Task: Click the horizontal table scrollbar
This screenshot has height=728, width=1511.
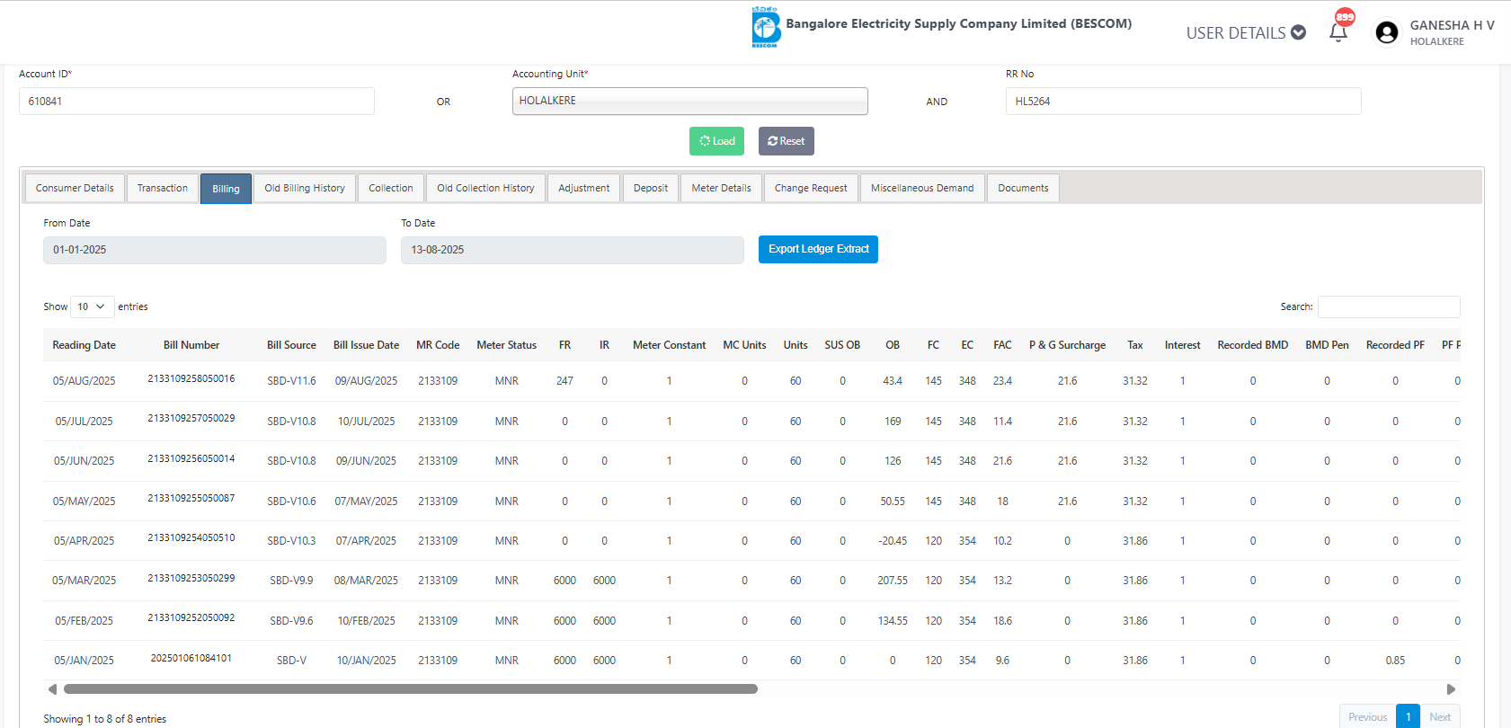Action: [411, 689]
